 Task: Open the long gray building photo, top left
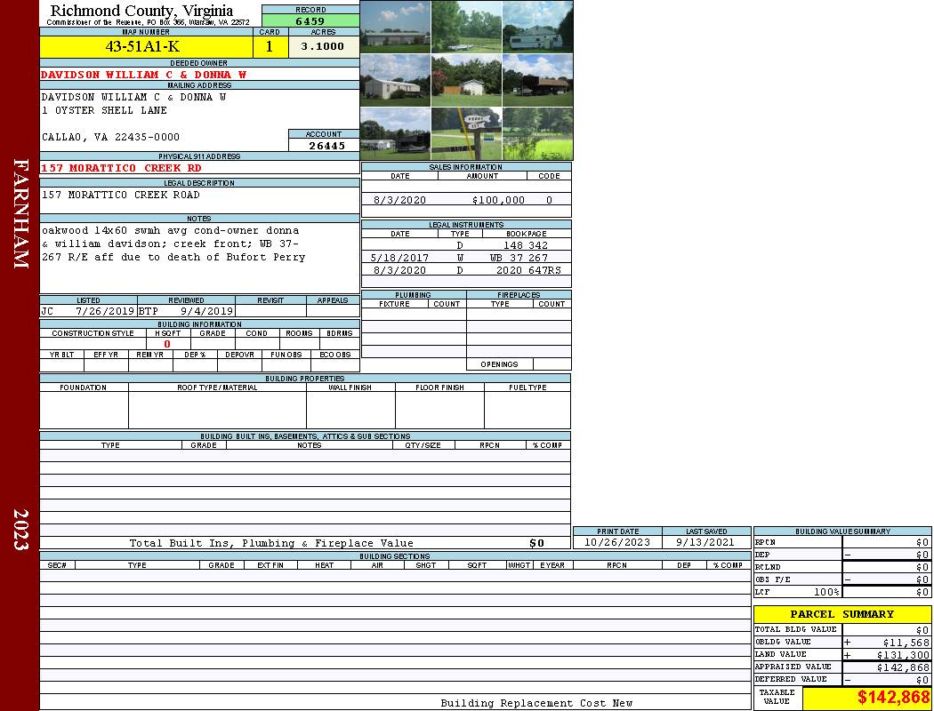pyautogui.click(x=395, y=27)
